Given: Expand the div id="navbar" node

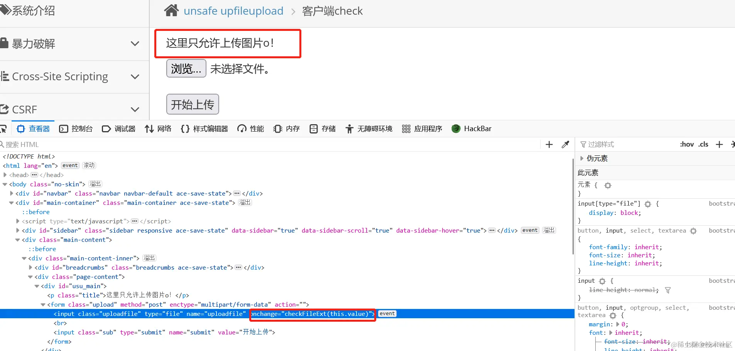Looking at the screenshot, I should 12,194.
